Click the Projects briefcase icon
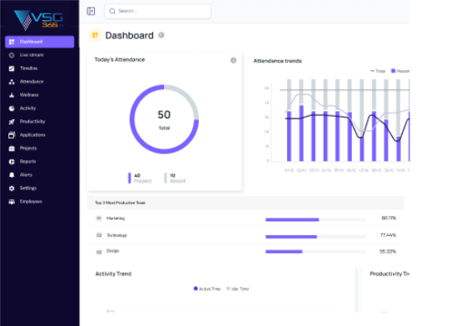Viewport: 456px width, 326px height. [12, 148]
